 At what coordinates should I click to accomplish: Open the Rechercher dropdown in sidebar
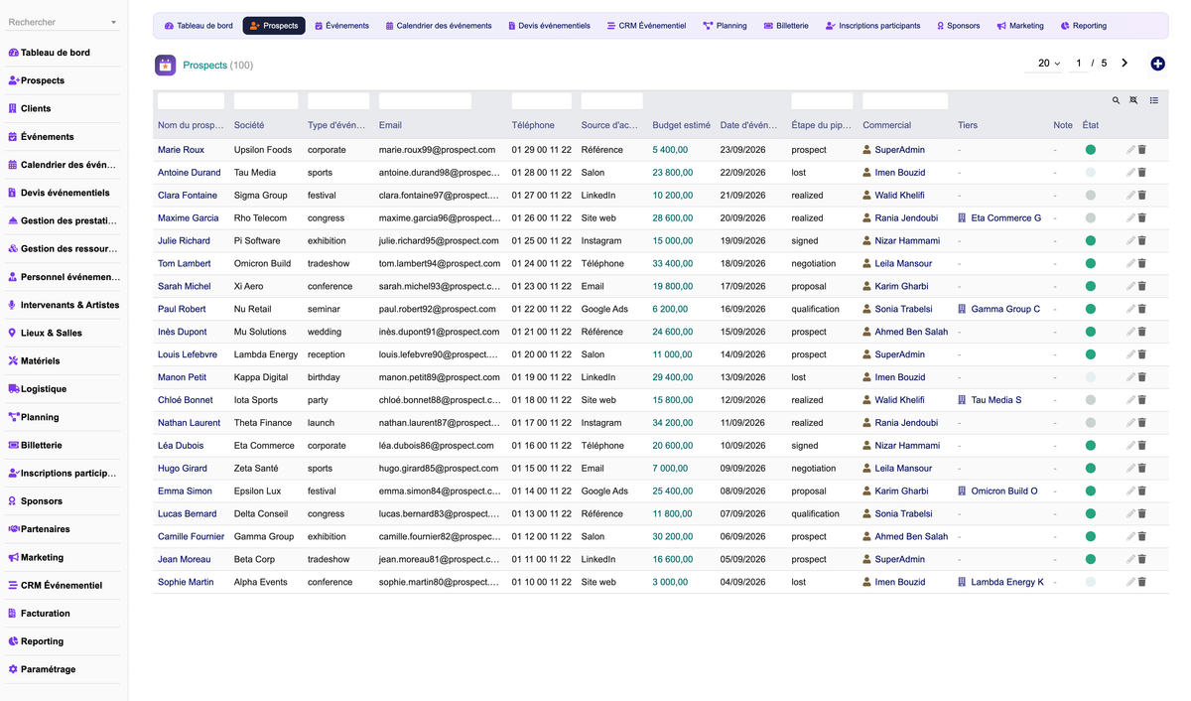[64, 22]
